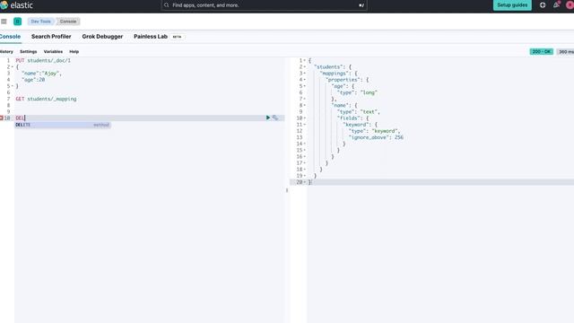Screen dimensions: 574x323
Task: Click "ignore_above": 256 in the response
Action: (x=376, y=137)
